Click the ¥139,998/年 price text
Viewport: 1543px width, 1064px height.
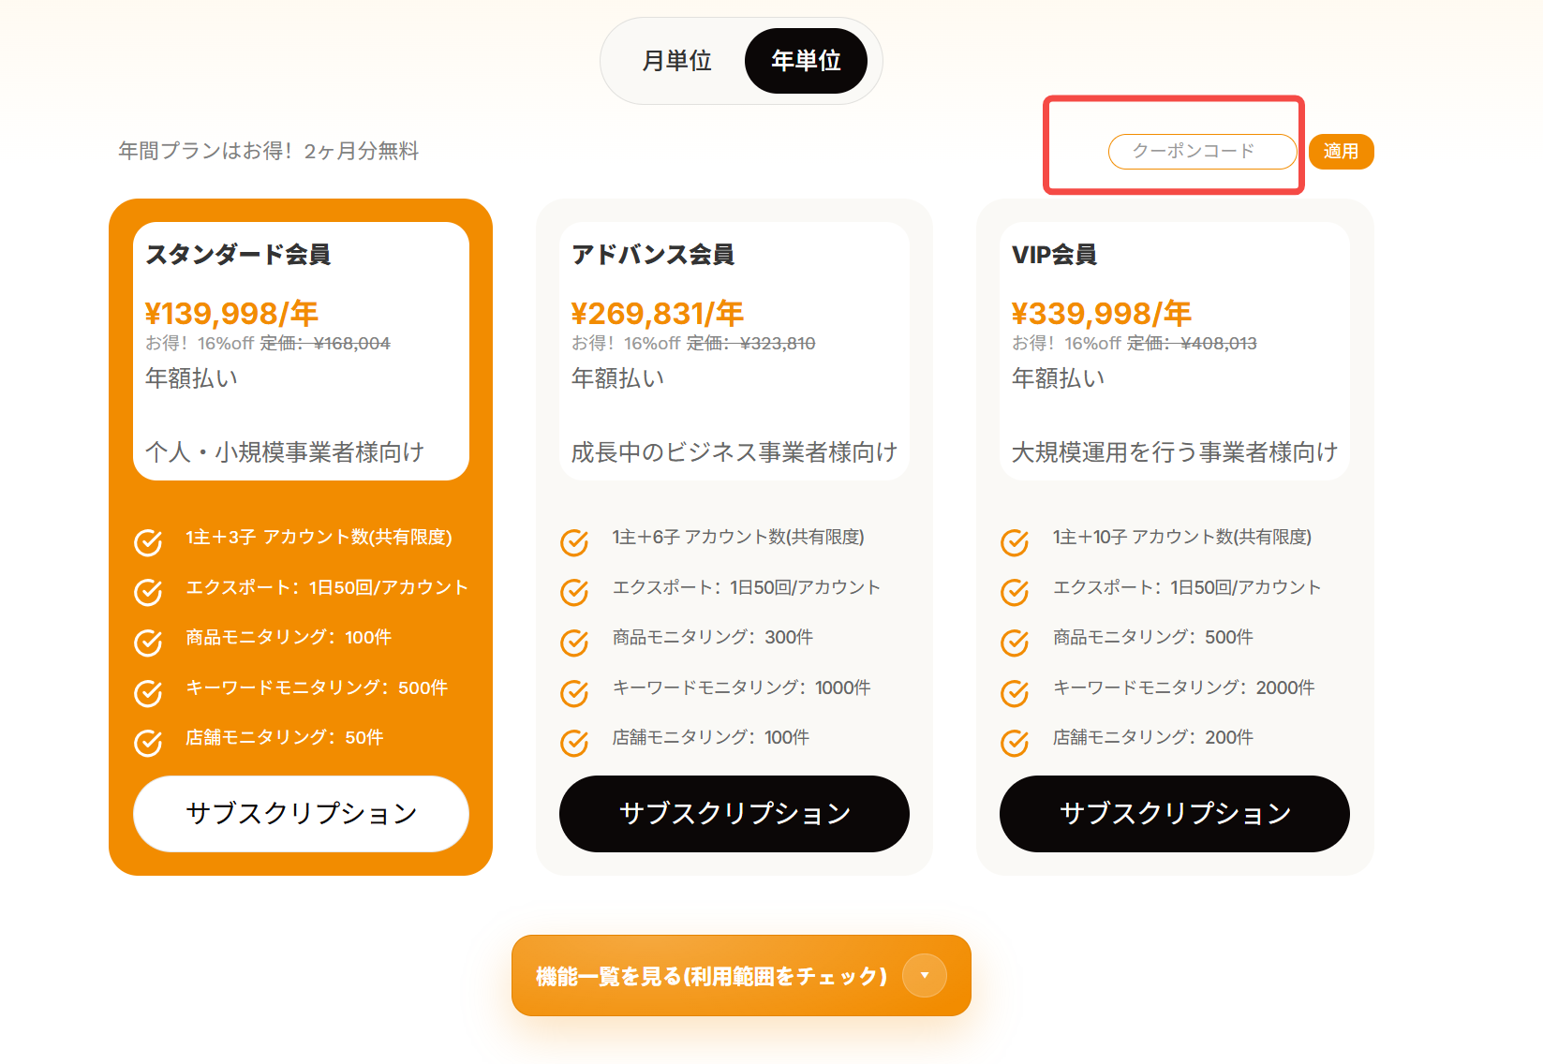[x=231, y=313]
